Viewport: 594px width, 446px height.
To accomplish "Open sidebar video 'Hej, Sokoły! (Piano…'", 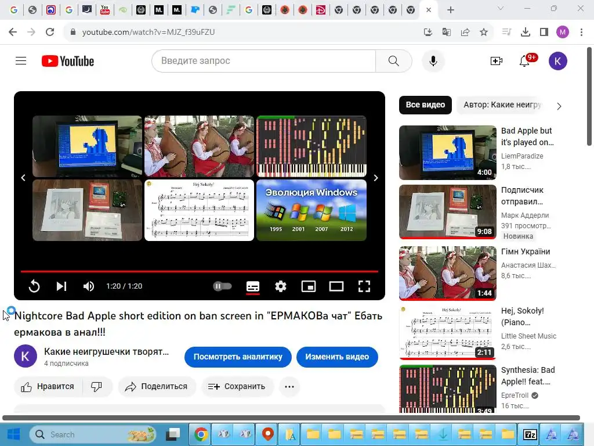I will click(x=523, y=316).
